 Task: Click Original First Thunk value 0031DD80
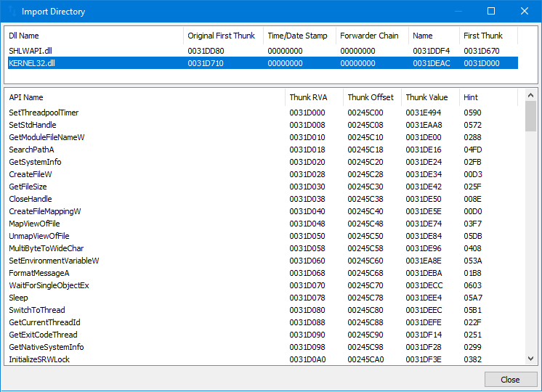[206, 51]
